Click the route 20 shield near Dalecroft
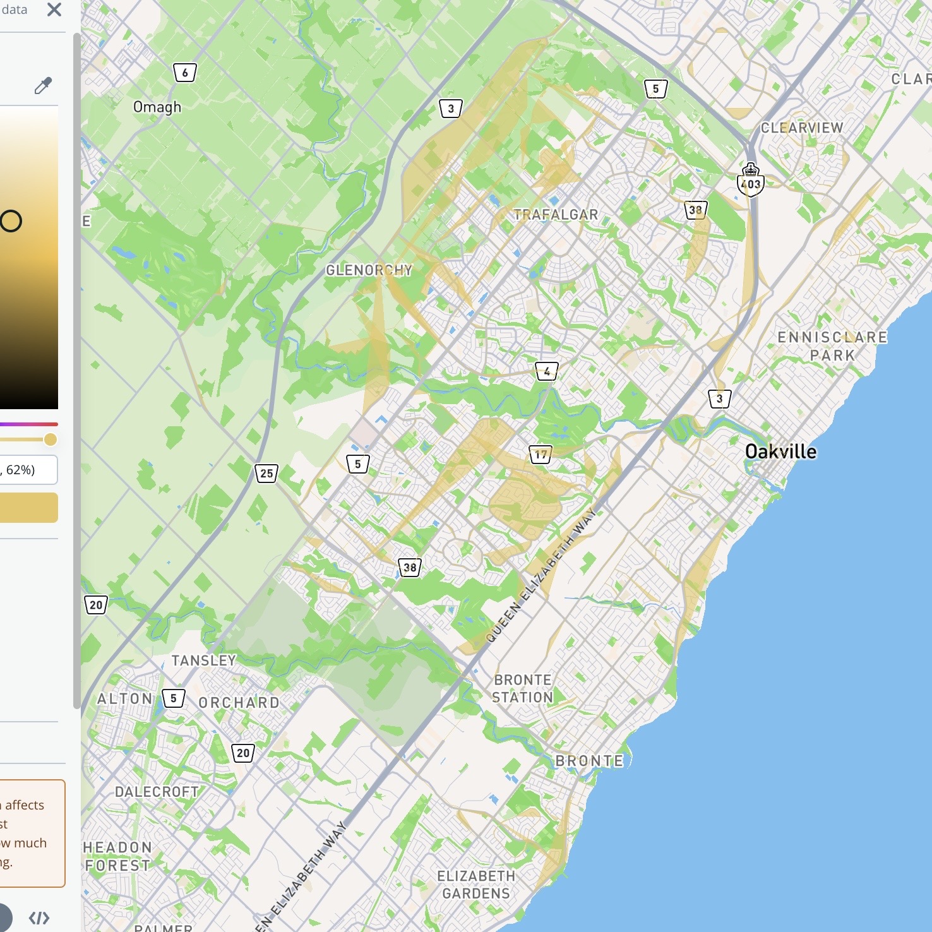 242,753
